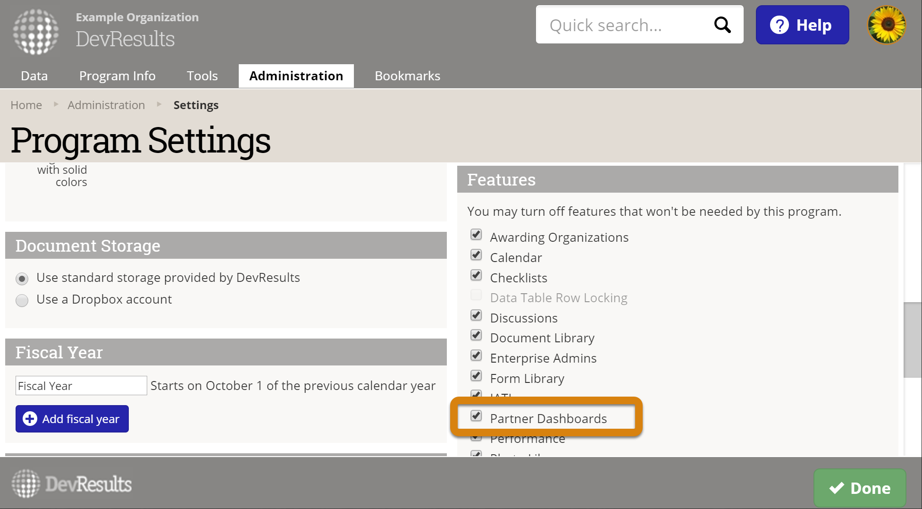This screenshot has width=922, height=509.
Task: Focus the Quick search field
Action: coord(623,25)
